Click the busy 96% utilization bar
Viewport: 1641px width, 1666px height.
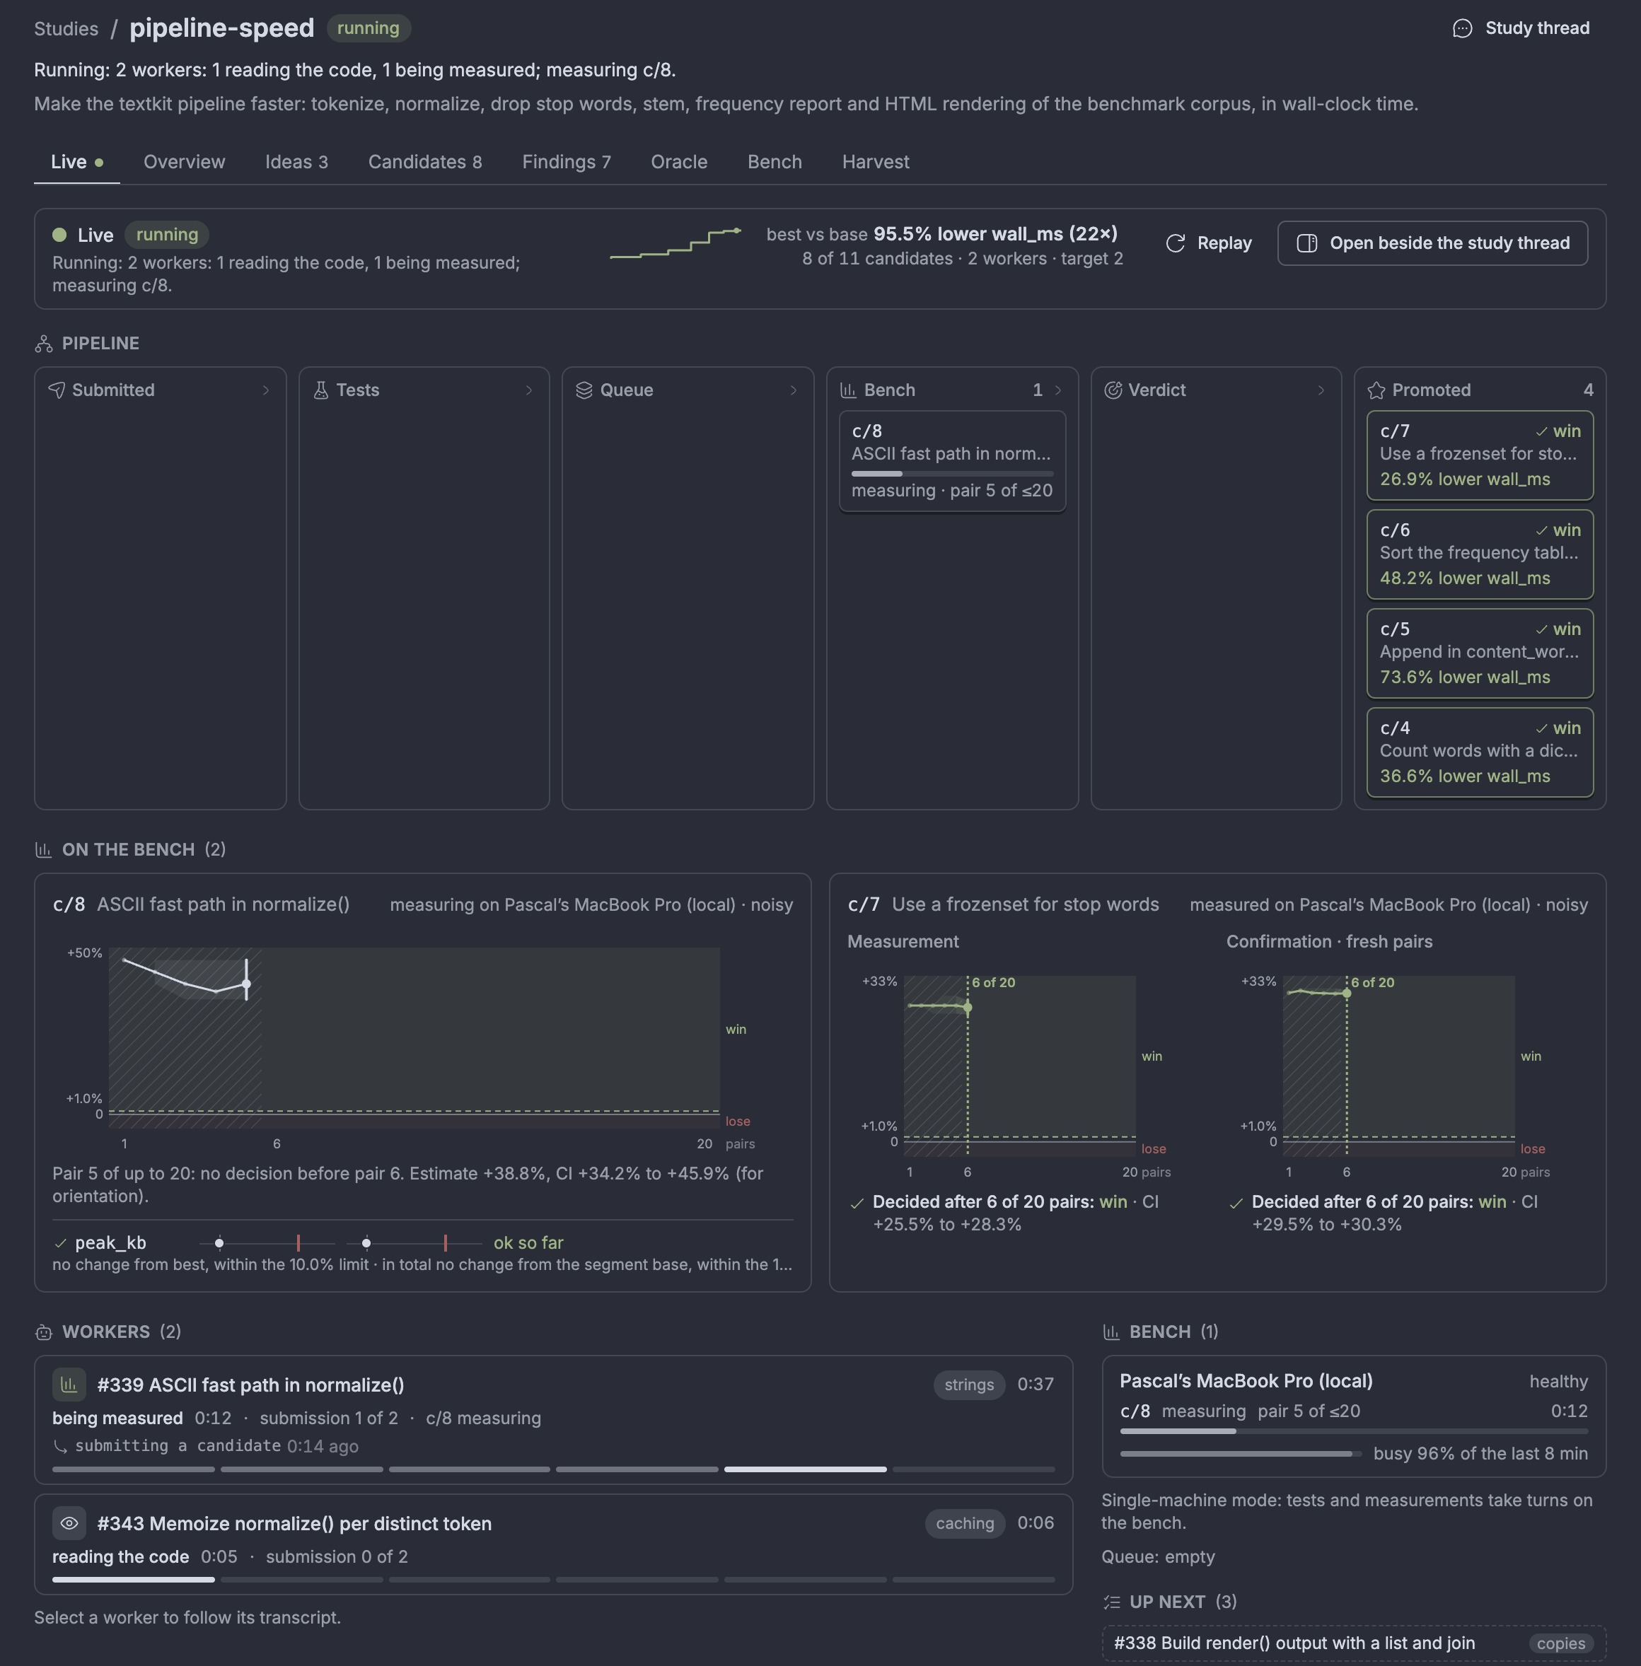(x=1241, y=1454)
